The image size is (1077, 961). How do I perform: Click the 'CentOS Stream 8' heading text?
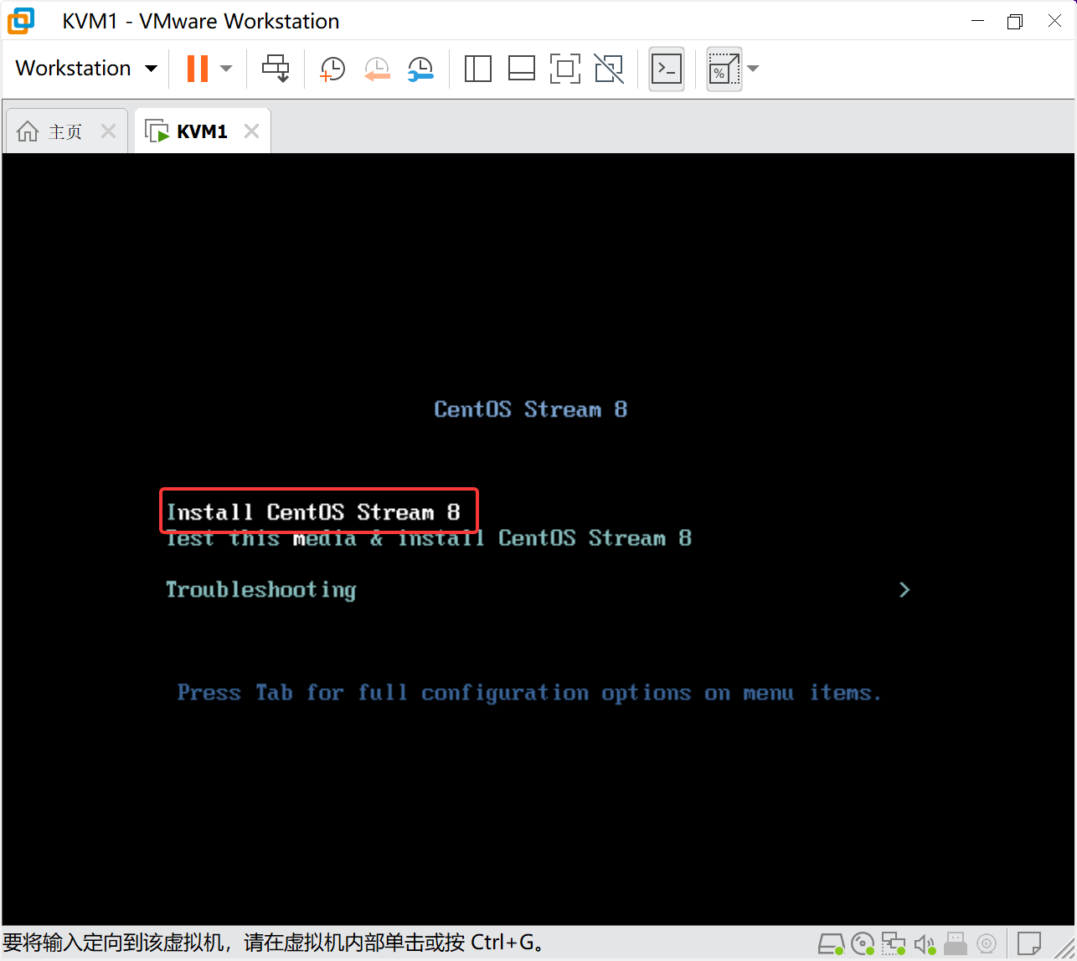click(531, 409)
